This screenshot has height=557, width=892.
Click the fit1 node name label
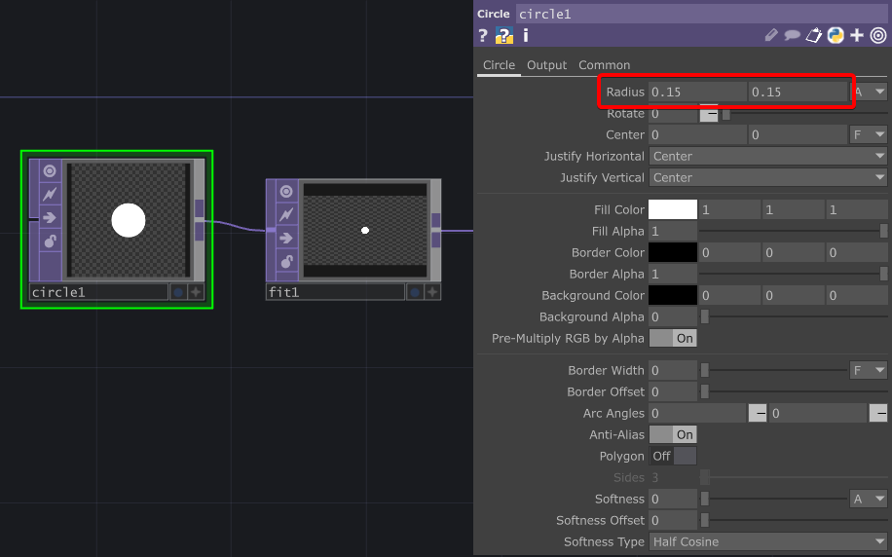coord(335,292)
